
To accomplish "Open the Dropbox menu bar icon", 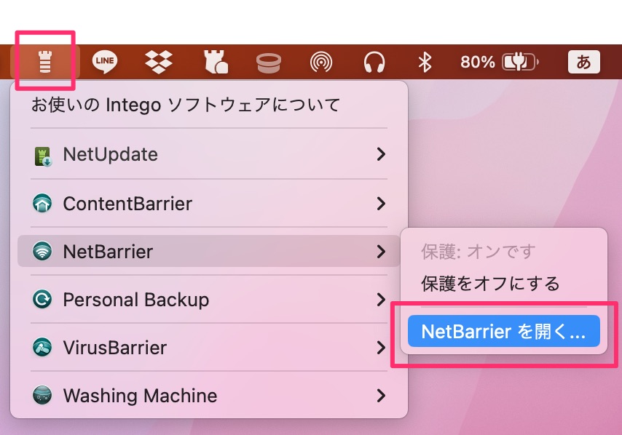I will tap(159, 62).
